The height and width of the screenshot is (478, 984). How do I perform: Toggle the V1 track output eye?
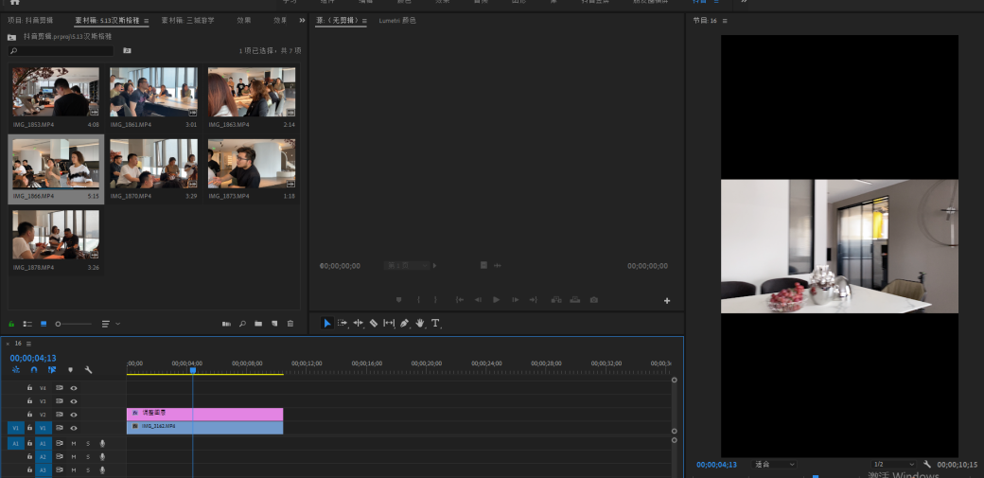click(74, 428)
